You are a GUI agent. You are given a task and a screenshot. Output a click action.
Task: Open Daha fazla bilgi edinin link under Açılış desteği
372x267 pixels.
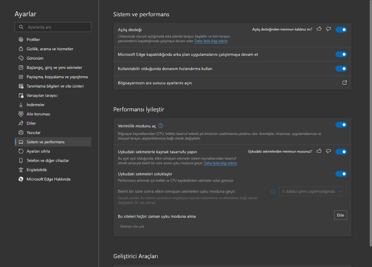[x=211, y=41]
